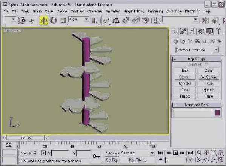The image size is (226, 166).
Task: Open the Display command panel tab
Action: coord(209,31)
